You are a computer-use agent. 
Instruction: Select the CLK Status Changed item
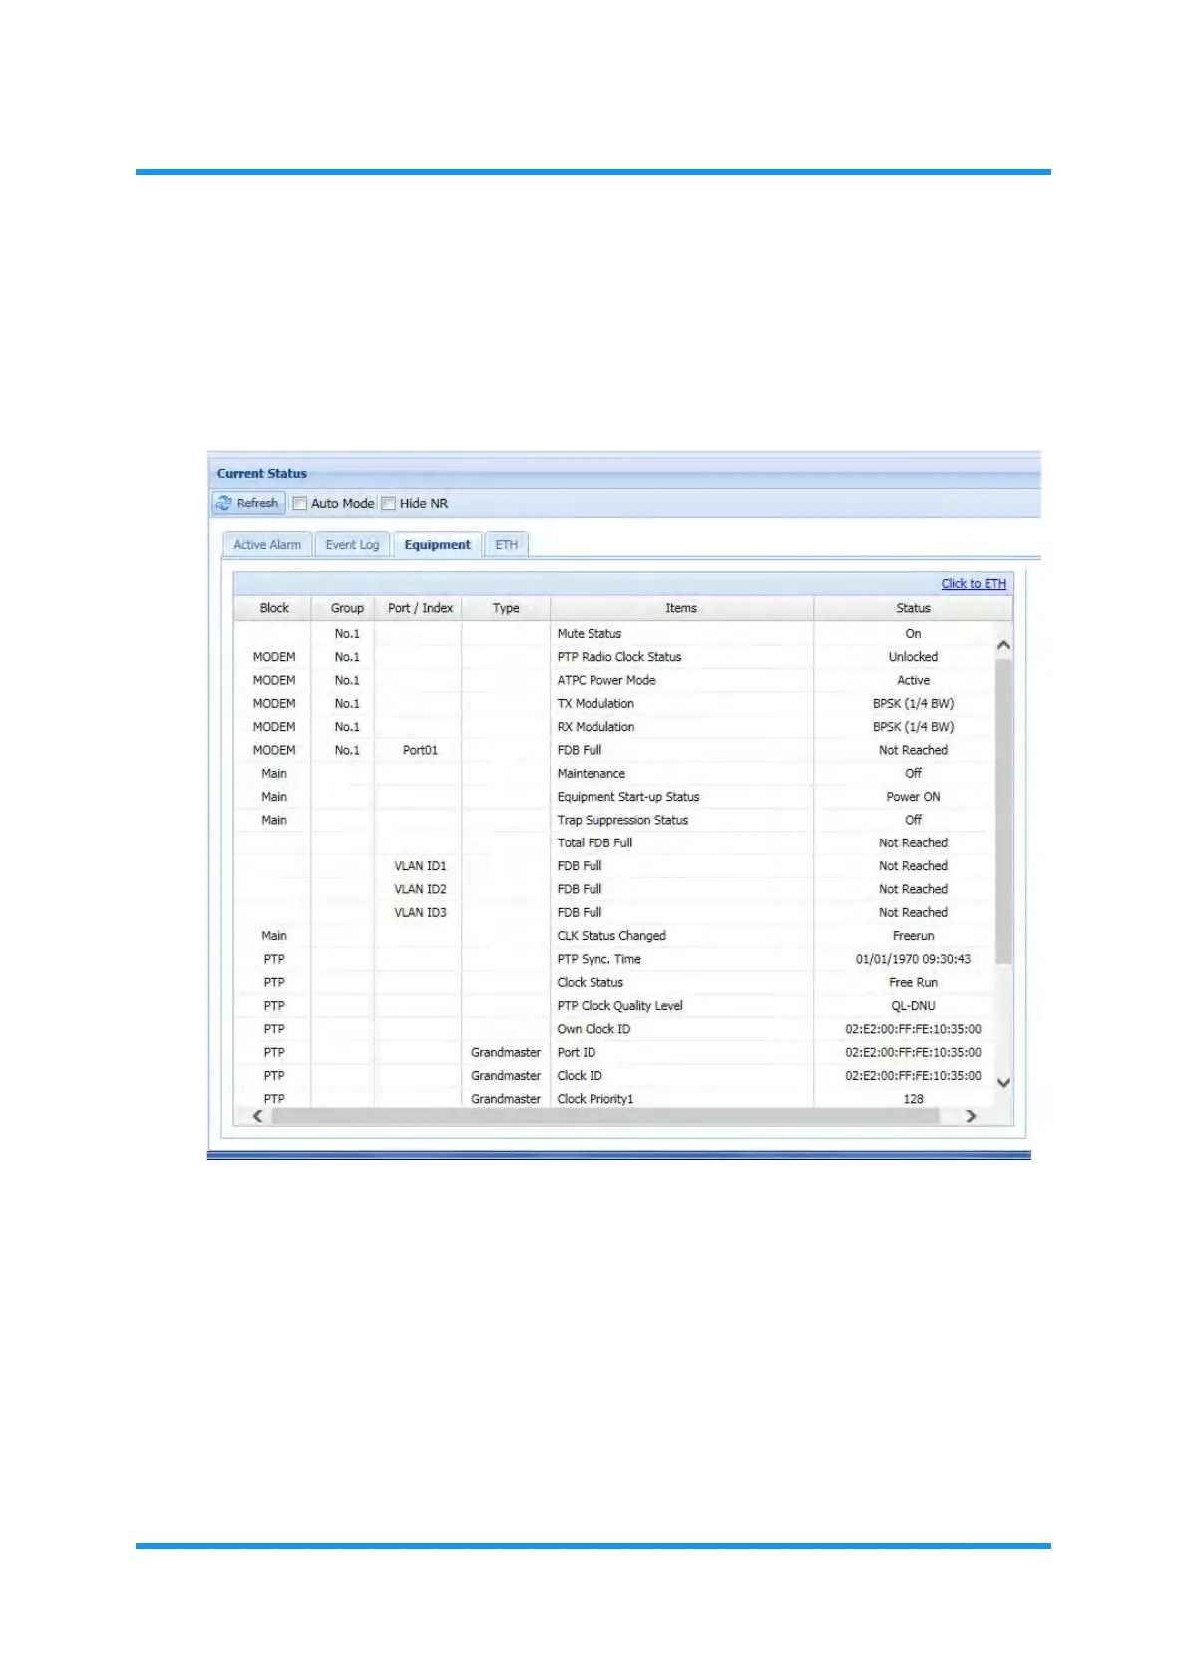[611, 936]
